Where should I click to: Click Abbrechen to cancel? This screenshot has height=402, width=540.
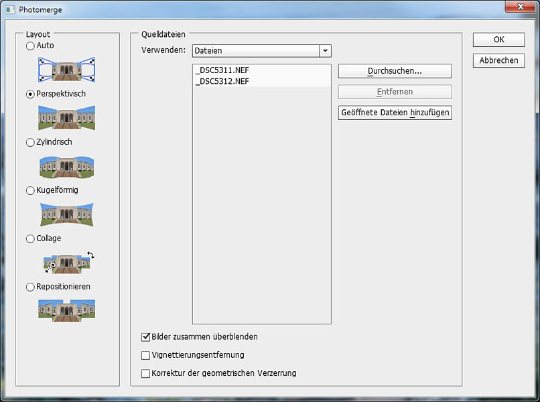[x=498, y=60]
